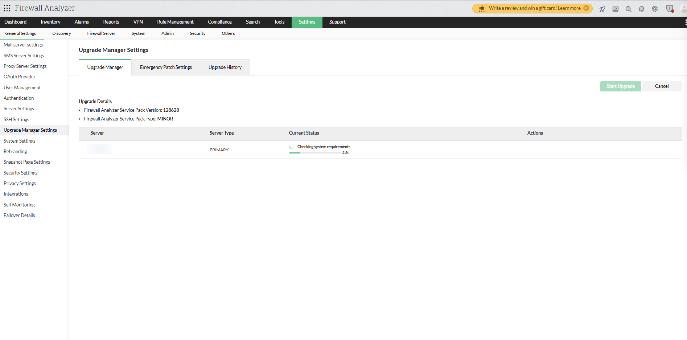Click the magnifier search icon in header
Screen dimensions: 687x340
(629, 9)
